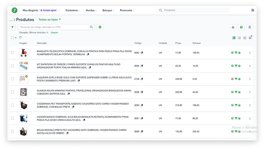This screenshot has height=149, width=264.
Task: Toggle the select-all checkbox above Imagem column
Action: (12, 38)
